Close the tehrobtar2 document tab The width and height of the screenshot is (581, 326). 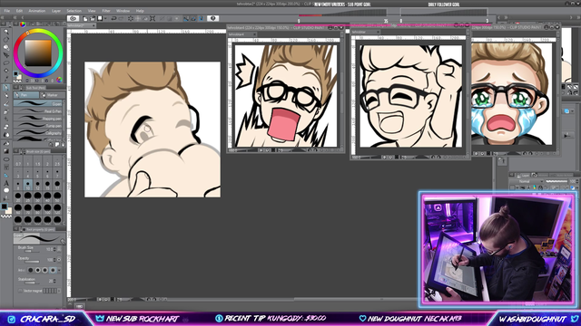[x=94, y=25]
